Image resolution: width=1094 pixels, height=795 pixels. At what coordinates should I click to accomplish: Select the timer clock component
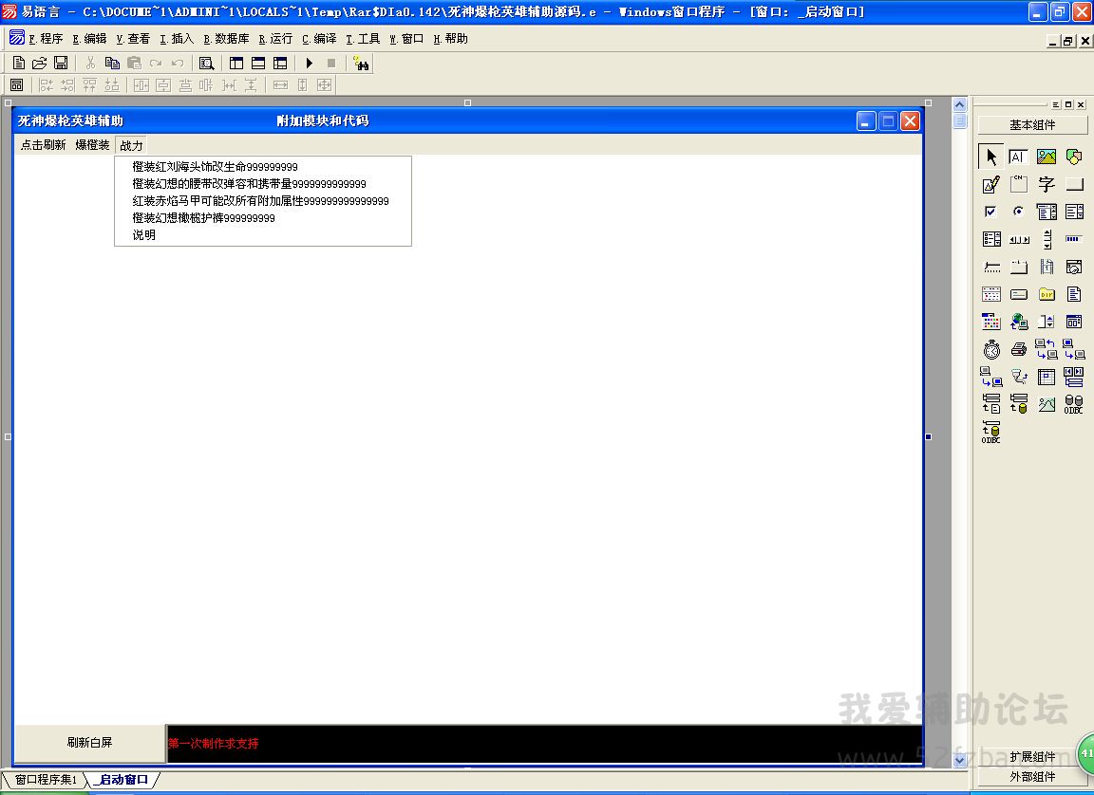pyautogui.click(x=991, y=349)
